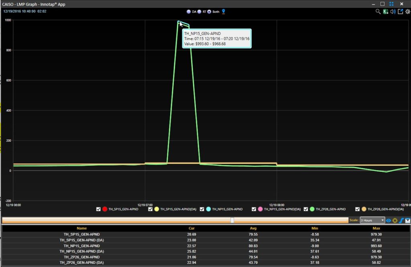Click the blue eye visibility icon
This screenshot has height=267, width=411.
389,220
